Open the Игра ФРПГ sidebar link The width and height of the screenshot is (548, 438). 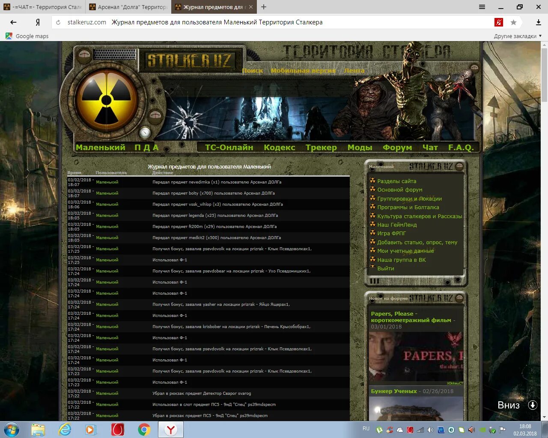tap(391, 234)
